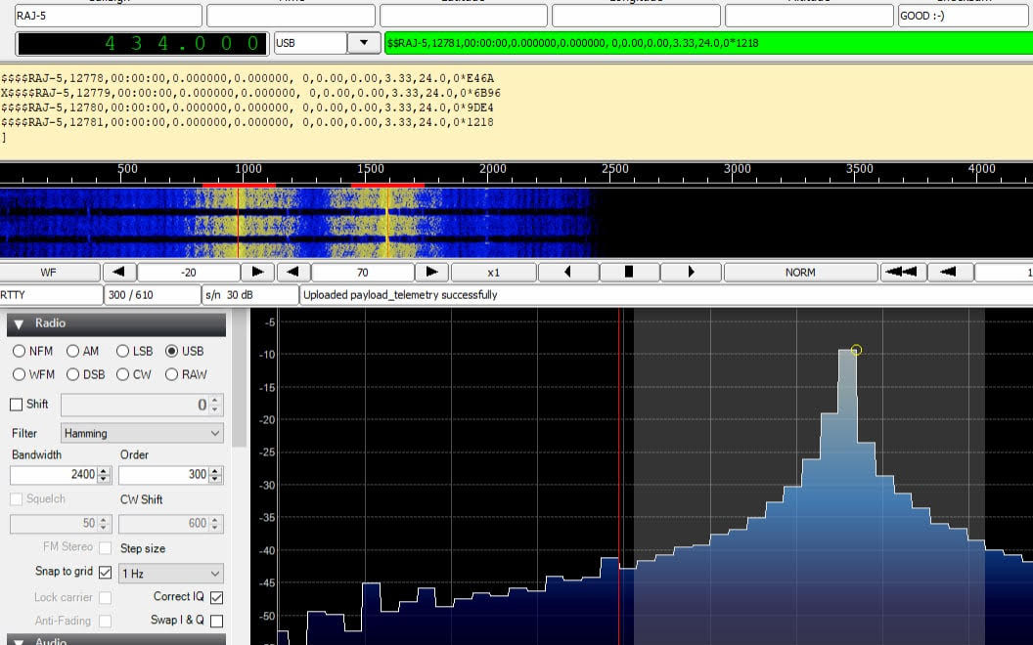Enable the Swap I & Q checkbox
1033x645 pixels.
pyautogui.click(x=216, y=621)
